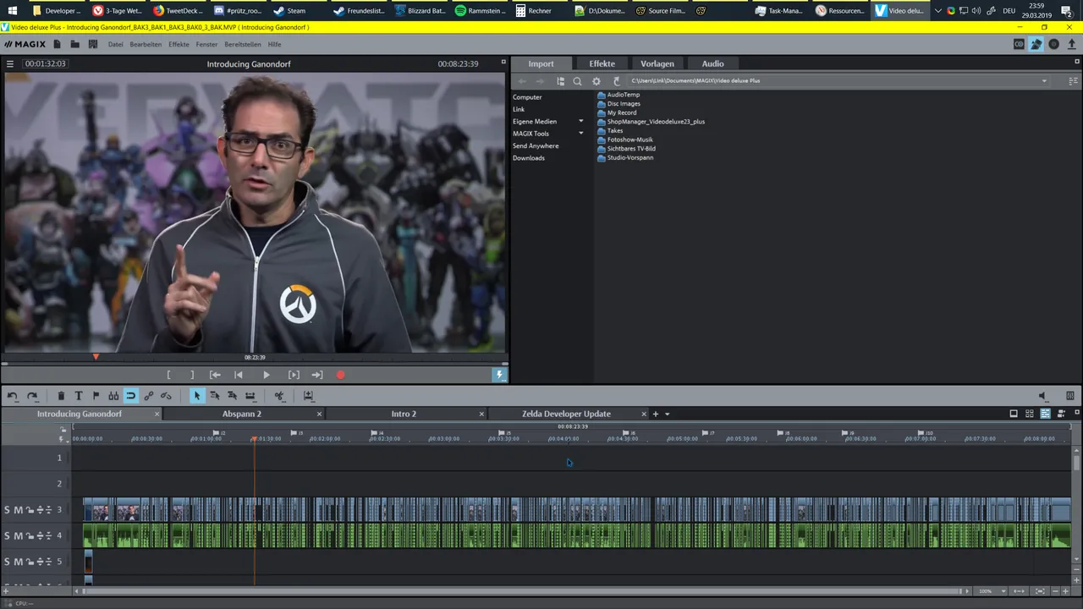Open the AudioTemp folder
The width and height of the screenshot is (1083, 609).
coord(618,95)
